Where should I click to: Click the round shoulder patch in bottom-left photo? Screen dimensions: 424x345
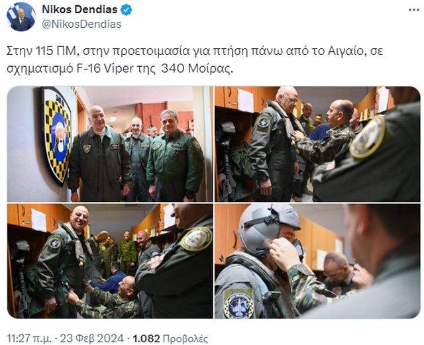pos(196,239)
